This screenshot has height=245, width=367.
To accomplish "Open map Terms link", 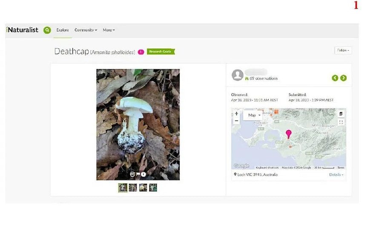I will click(341, 167).
